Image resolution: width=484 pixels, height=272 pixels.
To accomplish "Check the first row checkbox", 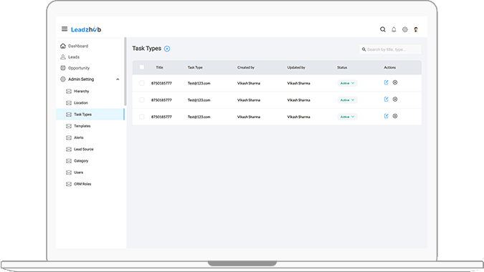I will click(x=142, y=83).
